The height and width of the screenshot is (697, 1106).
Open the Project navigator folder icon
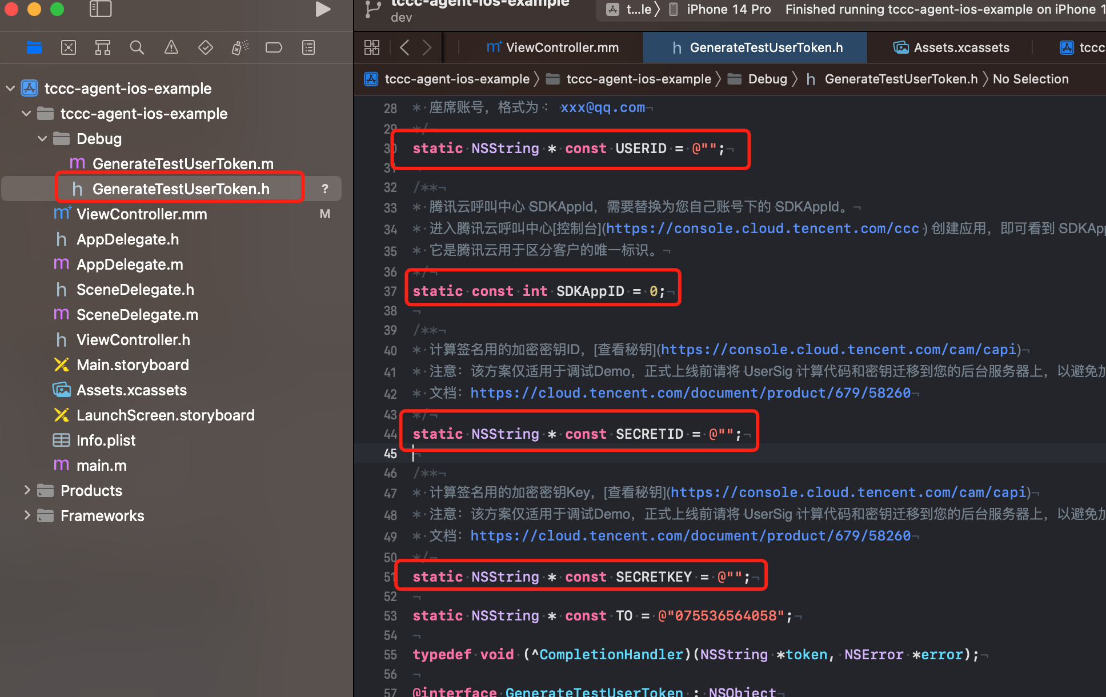tap(34, 48)
